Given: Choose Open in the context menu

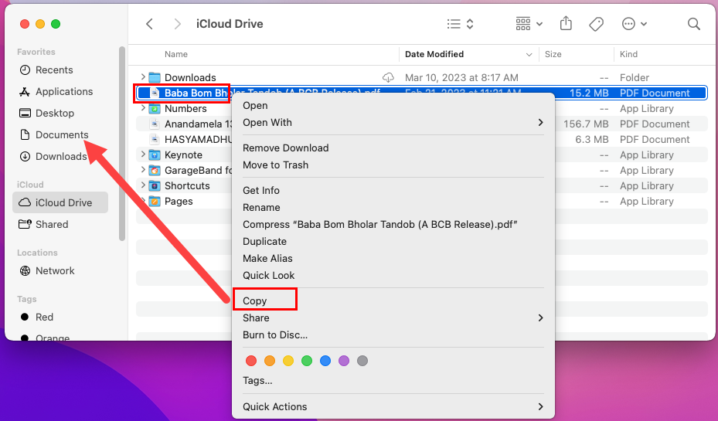Looking at the screenshot, I should coord(256,105).
